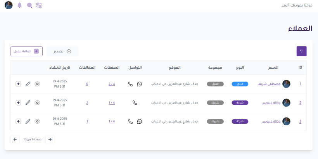Expand row 2 with the plus button
The width and height of the screenshot is (318, 159).
tap(18, 103)
